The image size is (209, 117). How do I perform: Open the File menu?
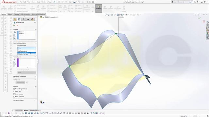(x=21, y=2)
